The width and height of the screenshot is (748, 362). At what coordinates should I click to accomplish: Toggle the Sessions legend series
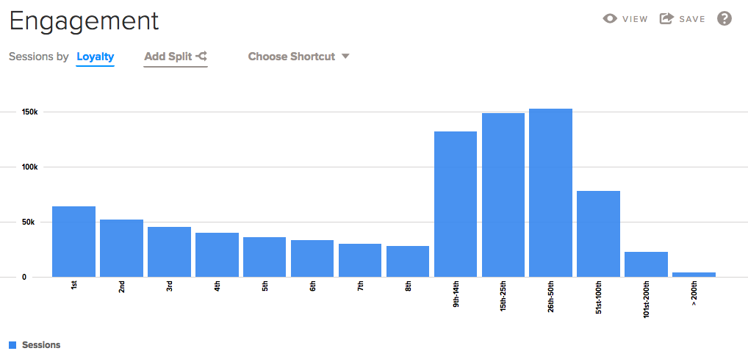[x=41, y=344]
